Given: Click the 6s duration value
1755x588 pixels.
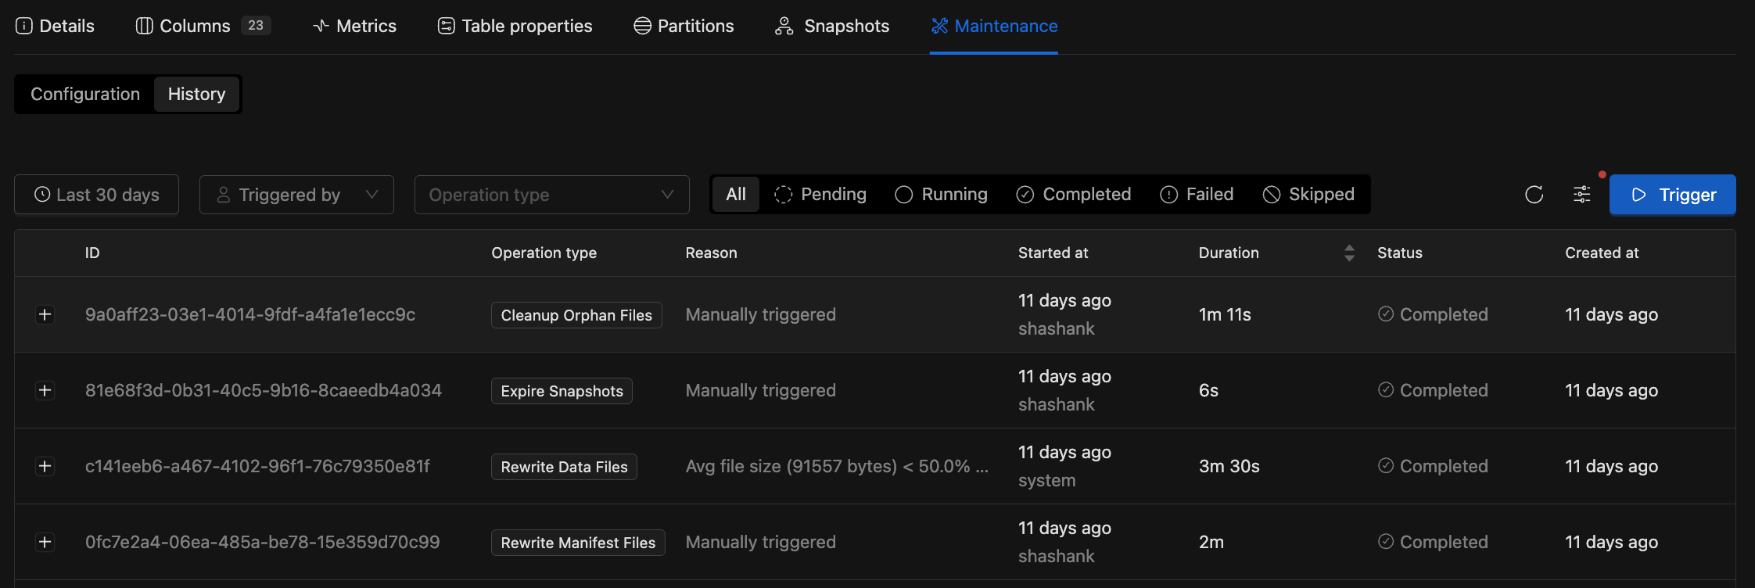Looking at the screenshot, I should click(1208, 390).
